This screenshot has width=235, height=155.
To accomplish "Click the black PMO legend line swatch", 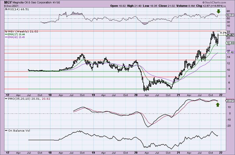I will 6,99.
